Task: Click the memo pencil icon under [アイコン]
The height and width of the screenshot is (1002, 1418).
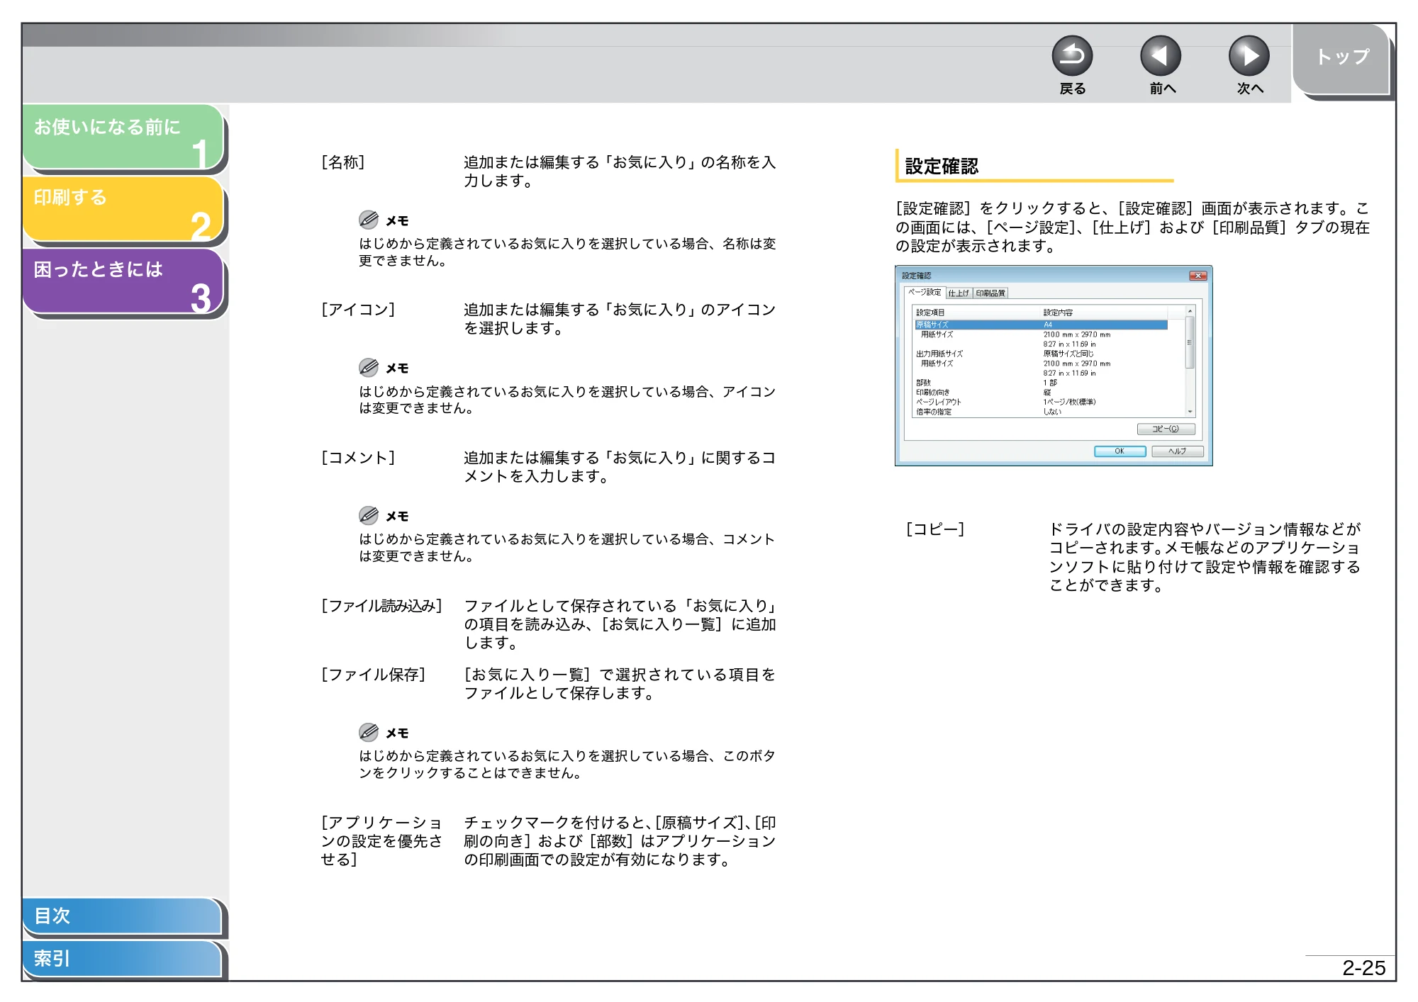Action: (x=369, y=367)
